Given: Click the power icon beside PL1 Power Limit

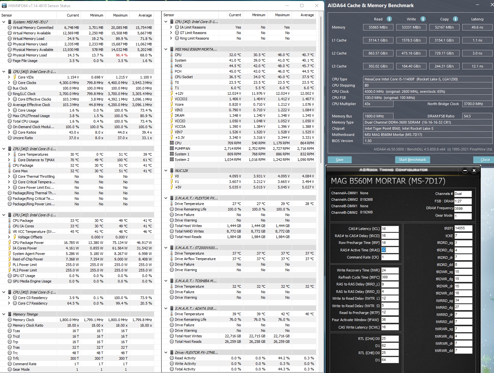Looking at the screenshot, I should coord(10,265).
